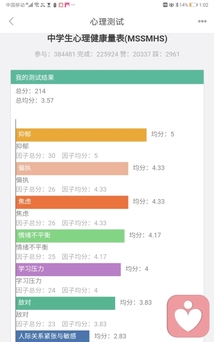This screenshot has width=214, height=342.
Task: Tap the Bluetooth icon in status bar
Action: point(177,5)
